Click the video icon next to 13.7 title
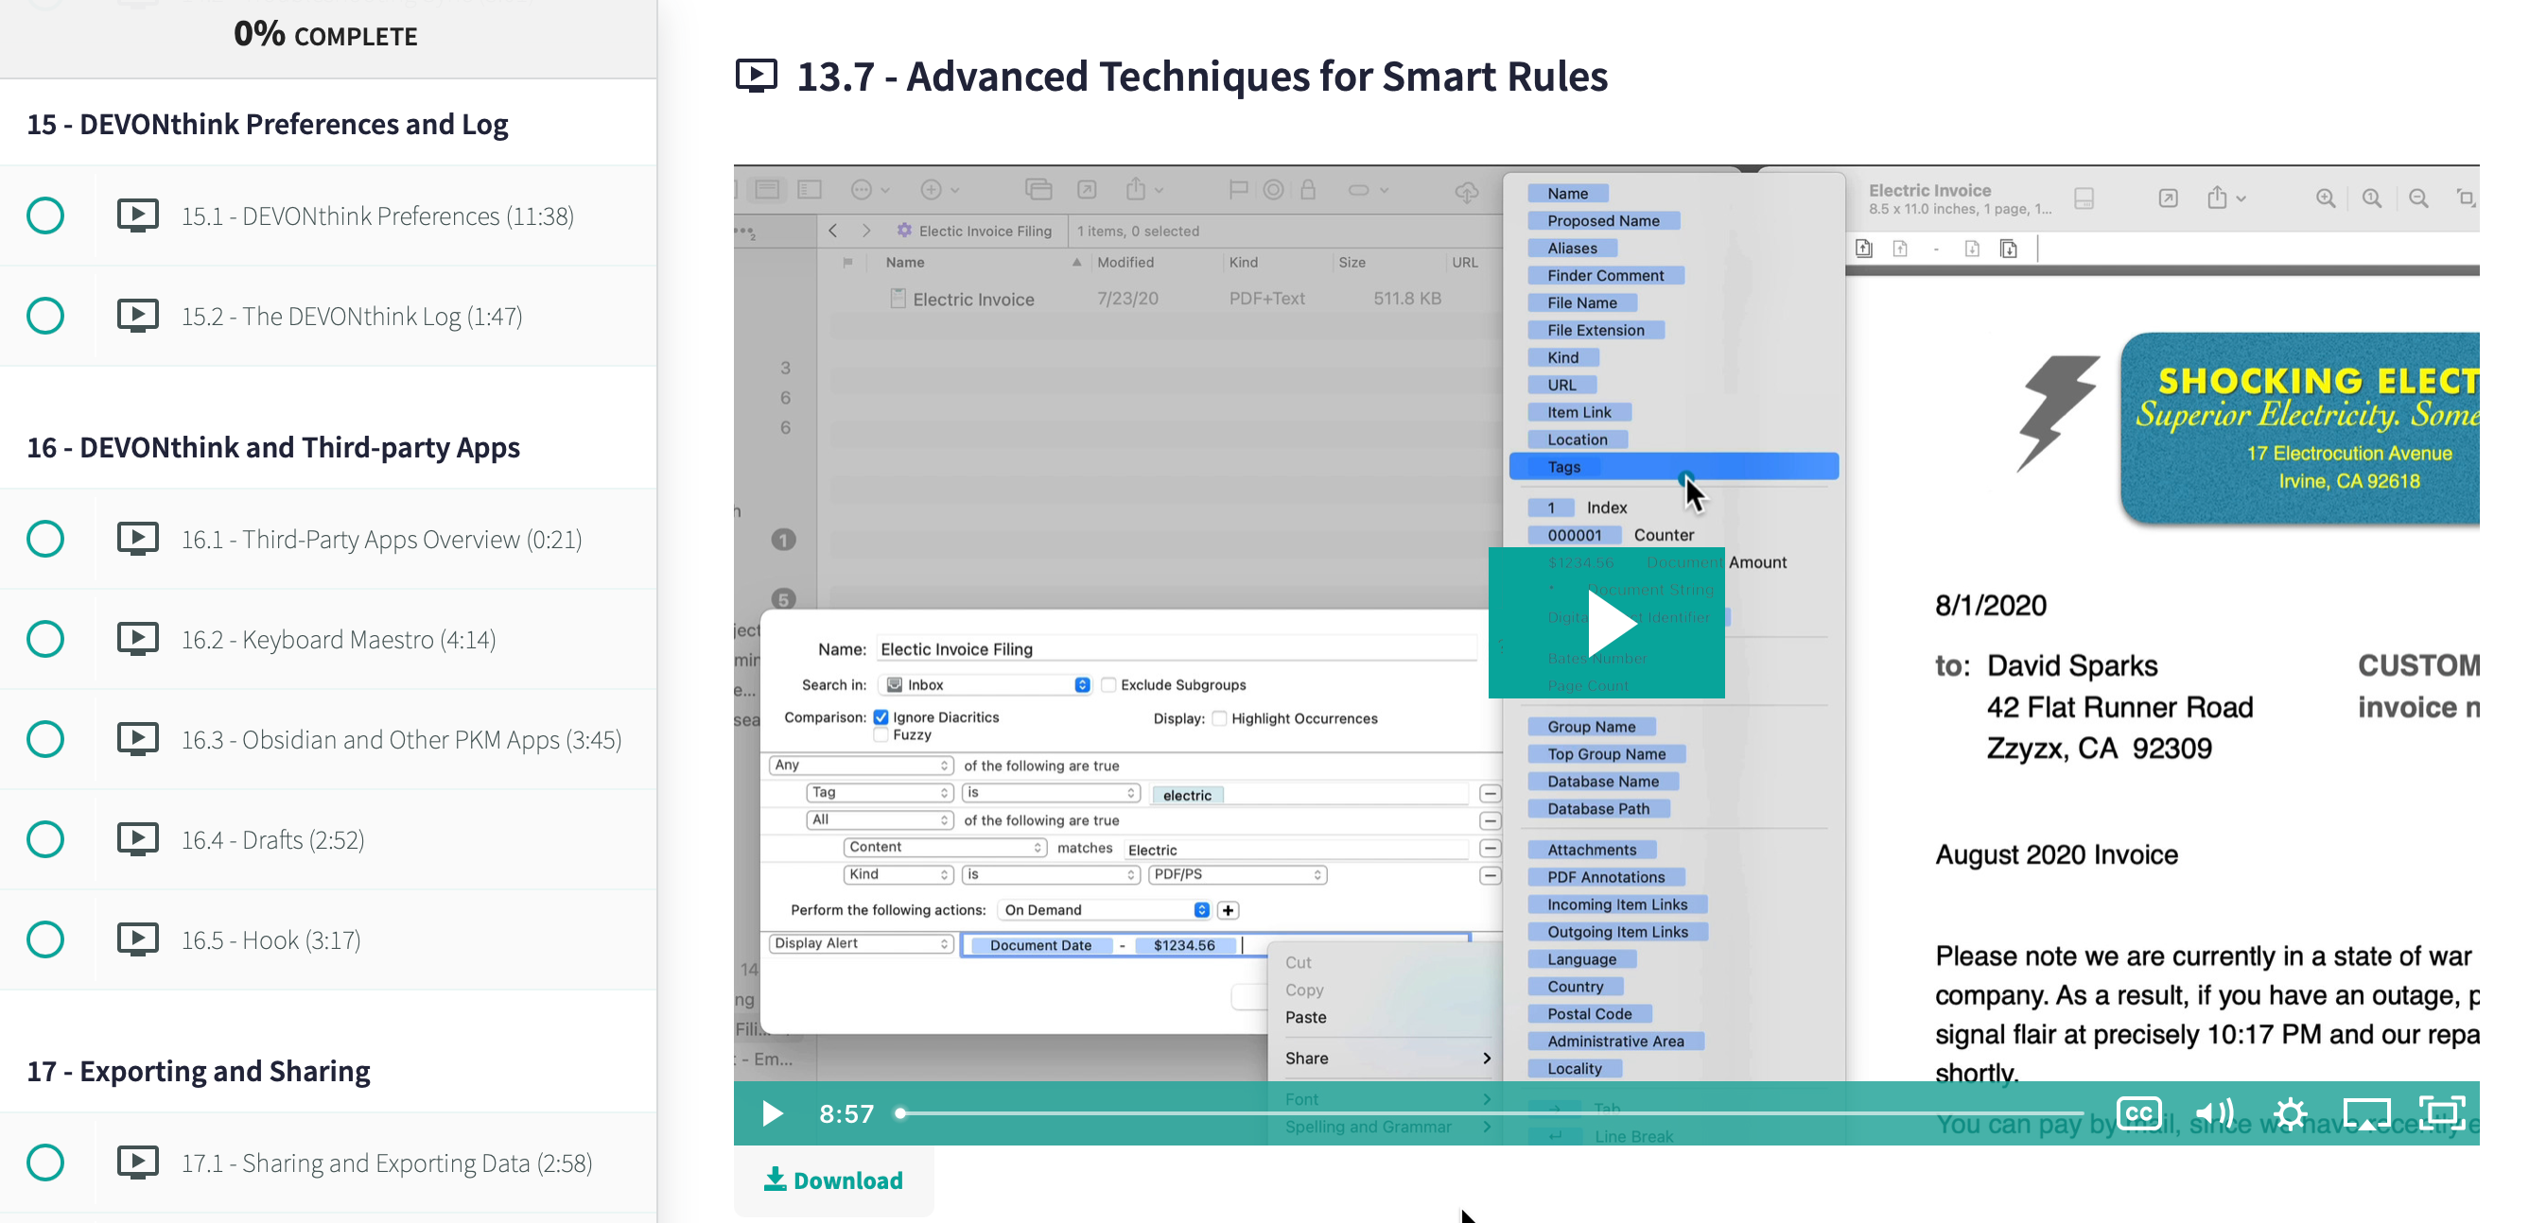Viewport: 2529px width, 1223px height. [756, 76]
